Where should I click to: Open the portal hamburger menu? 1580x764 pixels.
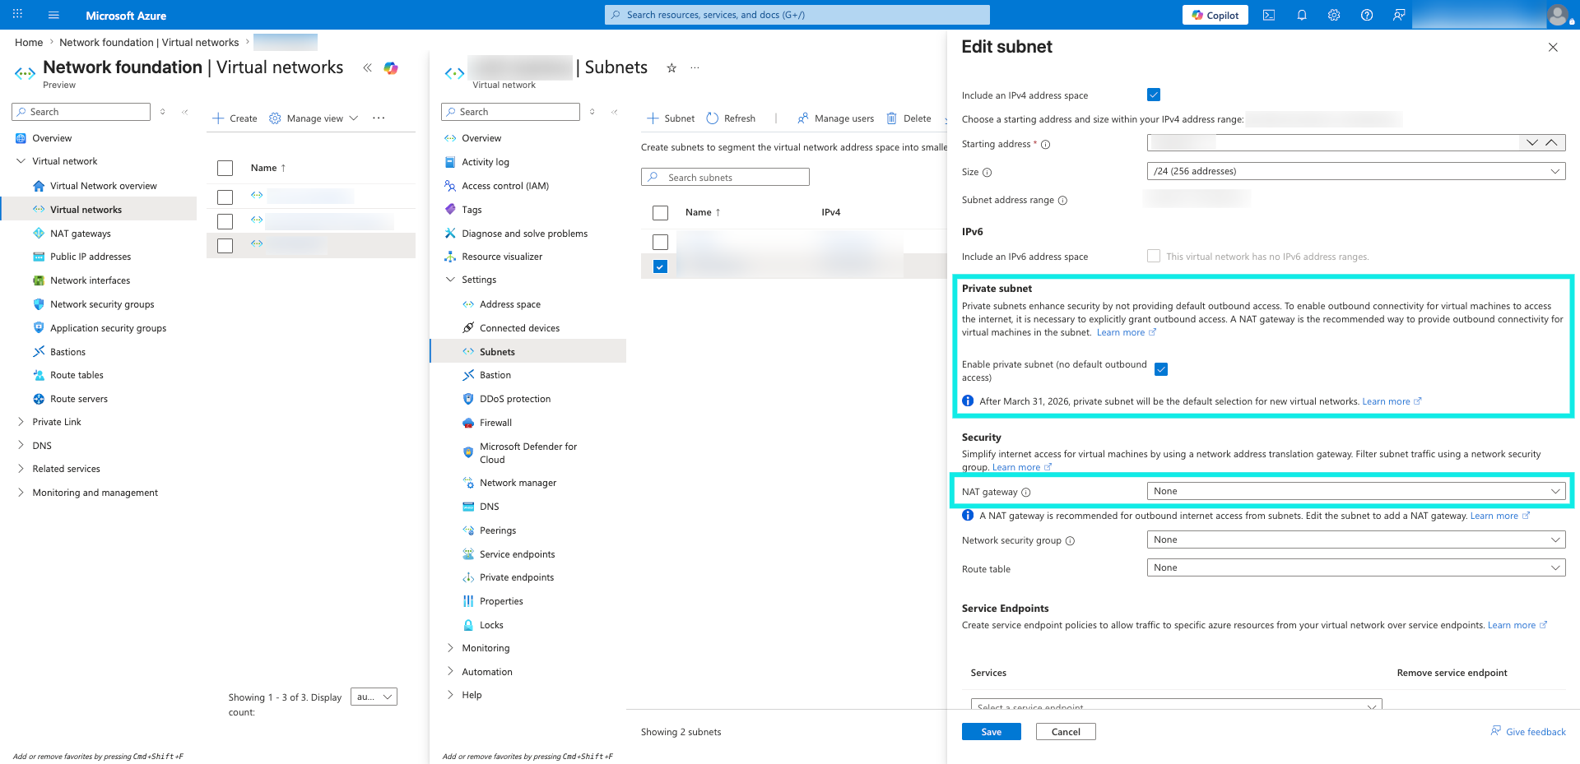point(53,15)
